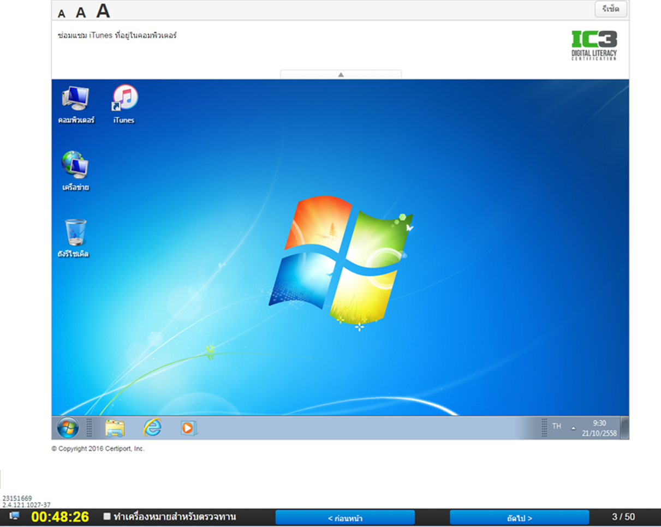The height and width of the screenshot is (527, 661).
Task: Choose the largest font size A
Action: point(103,11)
